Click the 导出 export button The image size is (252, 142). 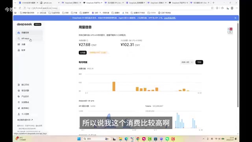pos(199,62)
